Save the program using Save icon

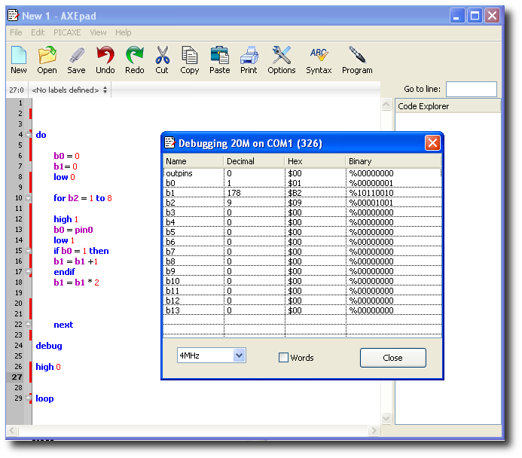[76, 60]
